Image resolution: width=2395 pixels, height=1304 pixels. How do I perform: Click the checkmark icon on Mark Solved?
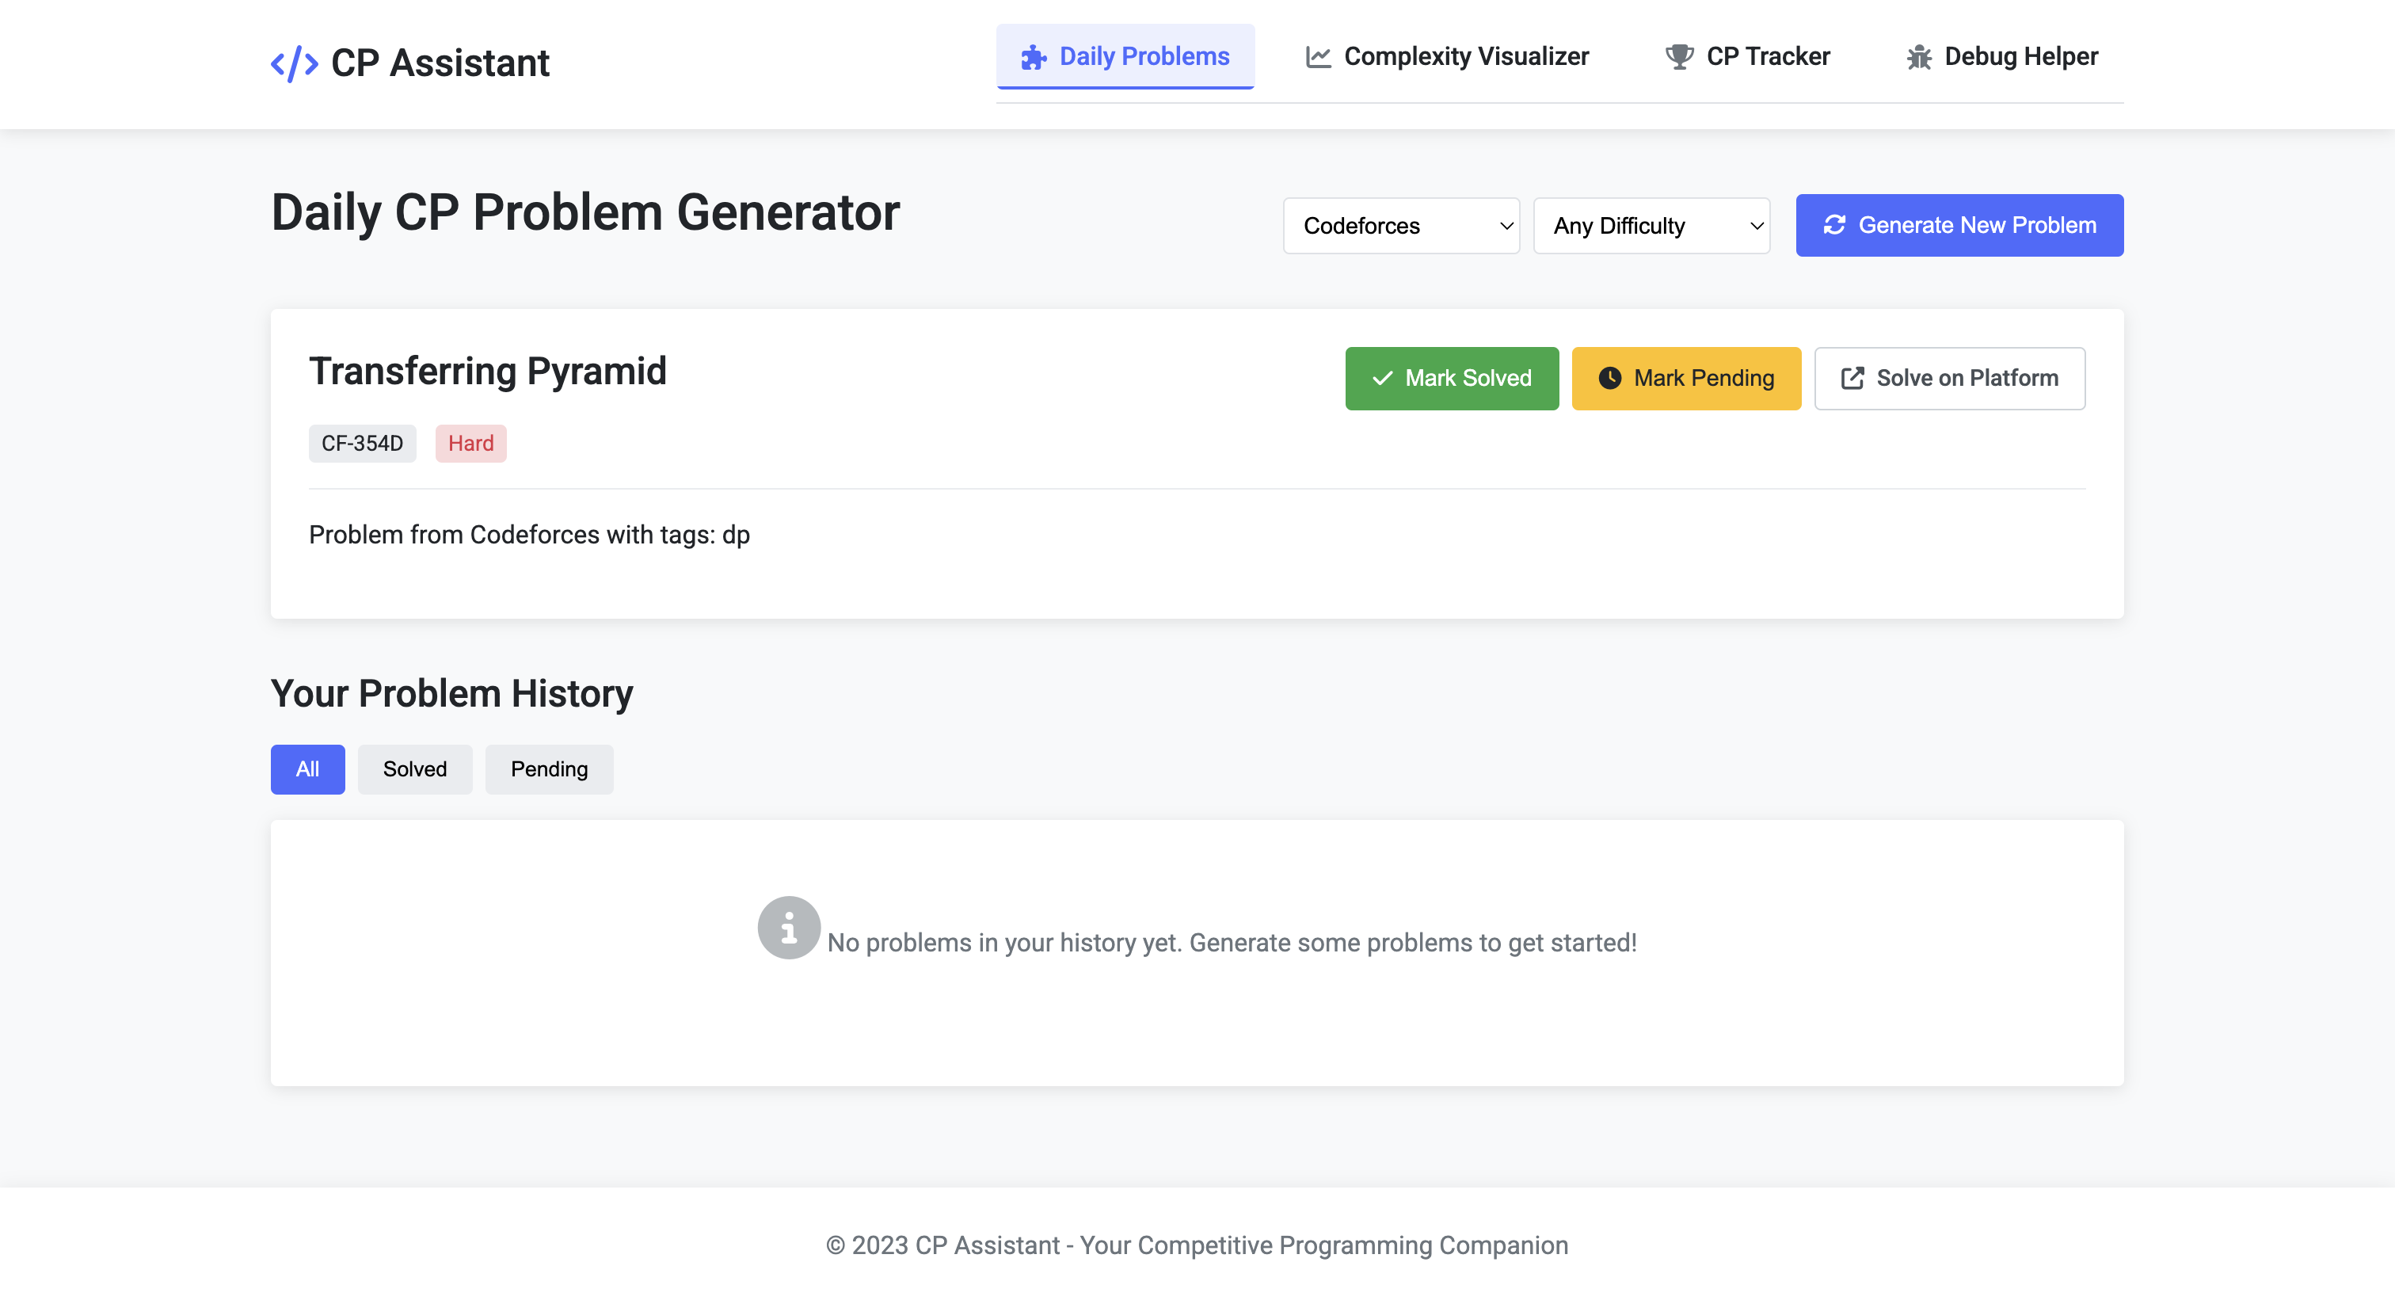(1381, 379)
